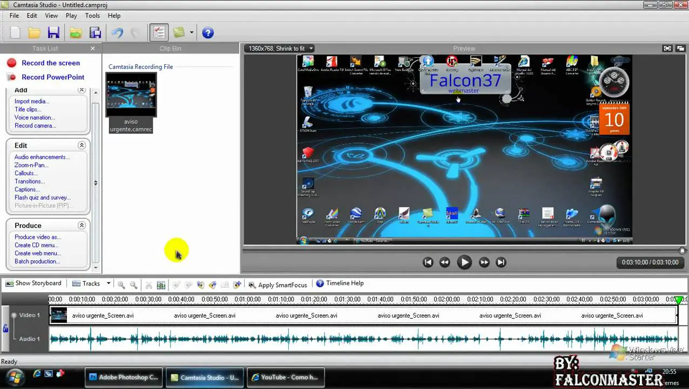Click Create CD menu link
The image size is (689, 389).
click(x=36, y=245)
